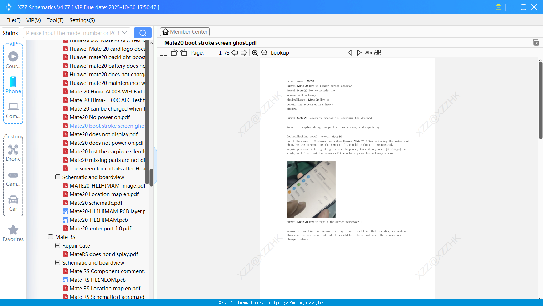543x306 pixels.
Task: Collapse the side panel handle
Action: (x=155, y=165)
